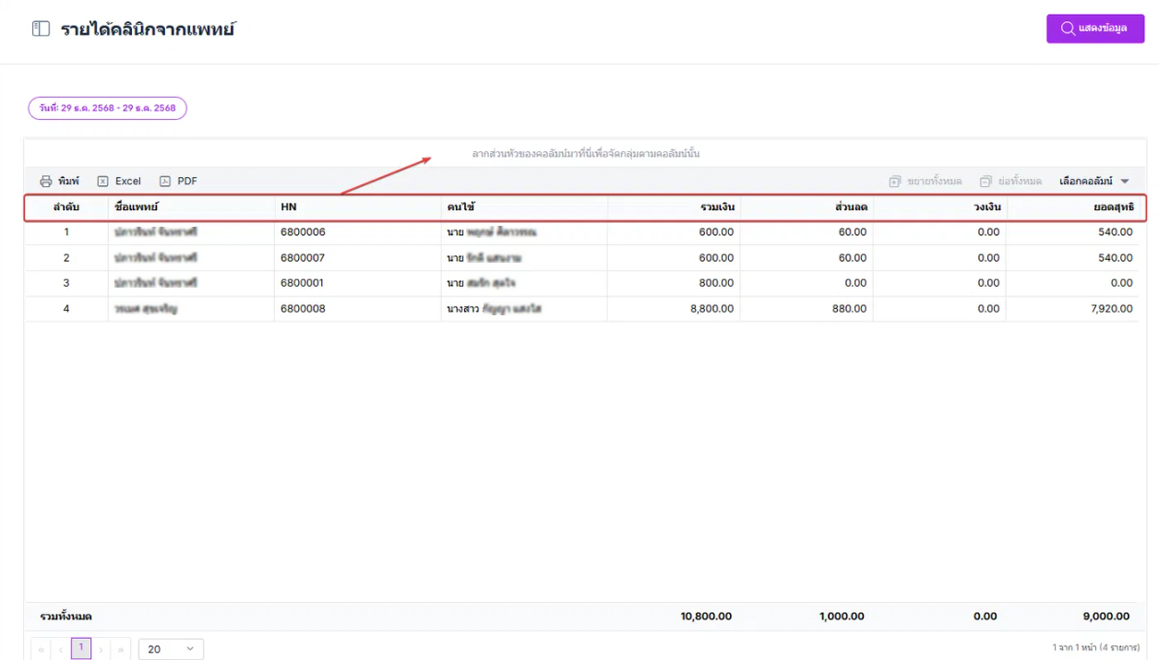This screenshot has height=660, width=1159.
Task: Sort by the รวมเงิน column header
Action: tap(674, 207)
